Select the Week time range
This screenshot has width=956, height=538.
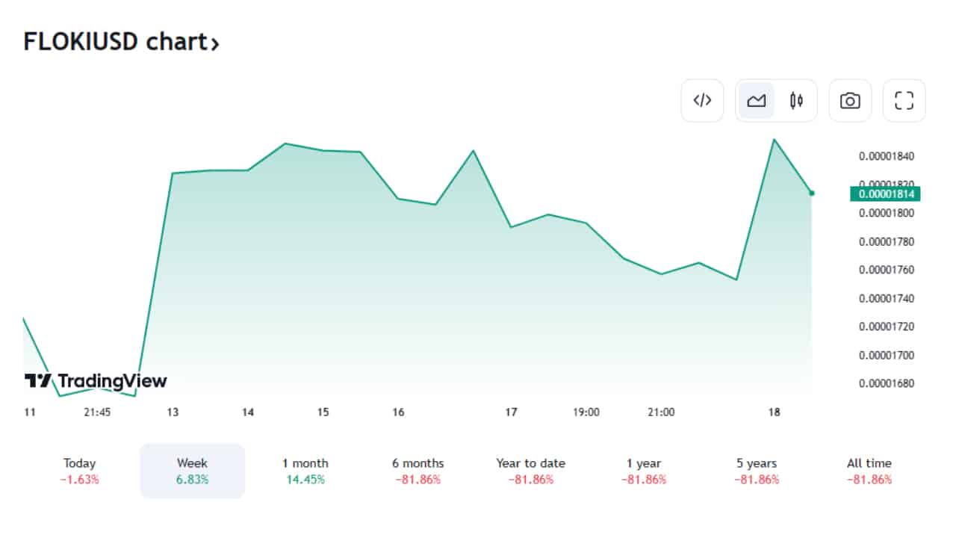click(192, 471)
